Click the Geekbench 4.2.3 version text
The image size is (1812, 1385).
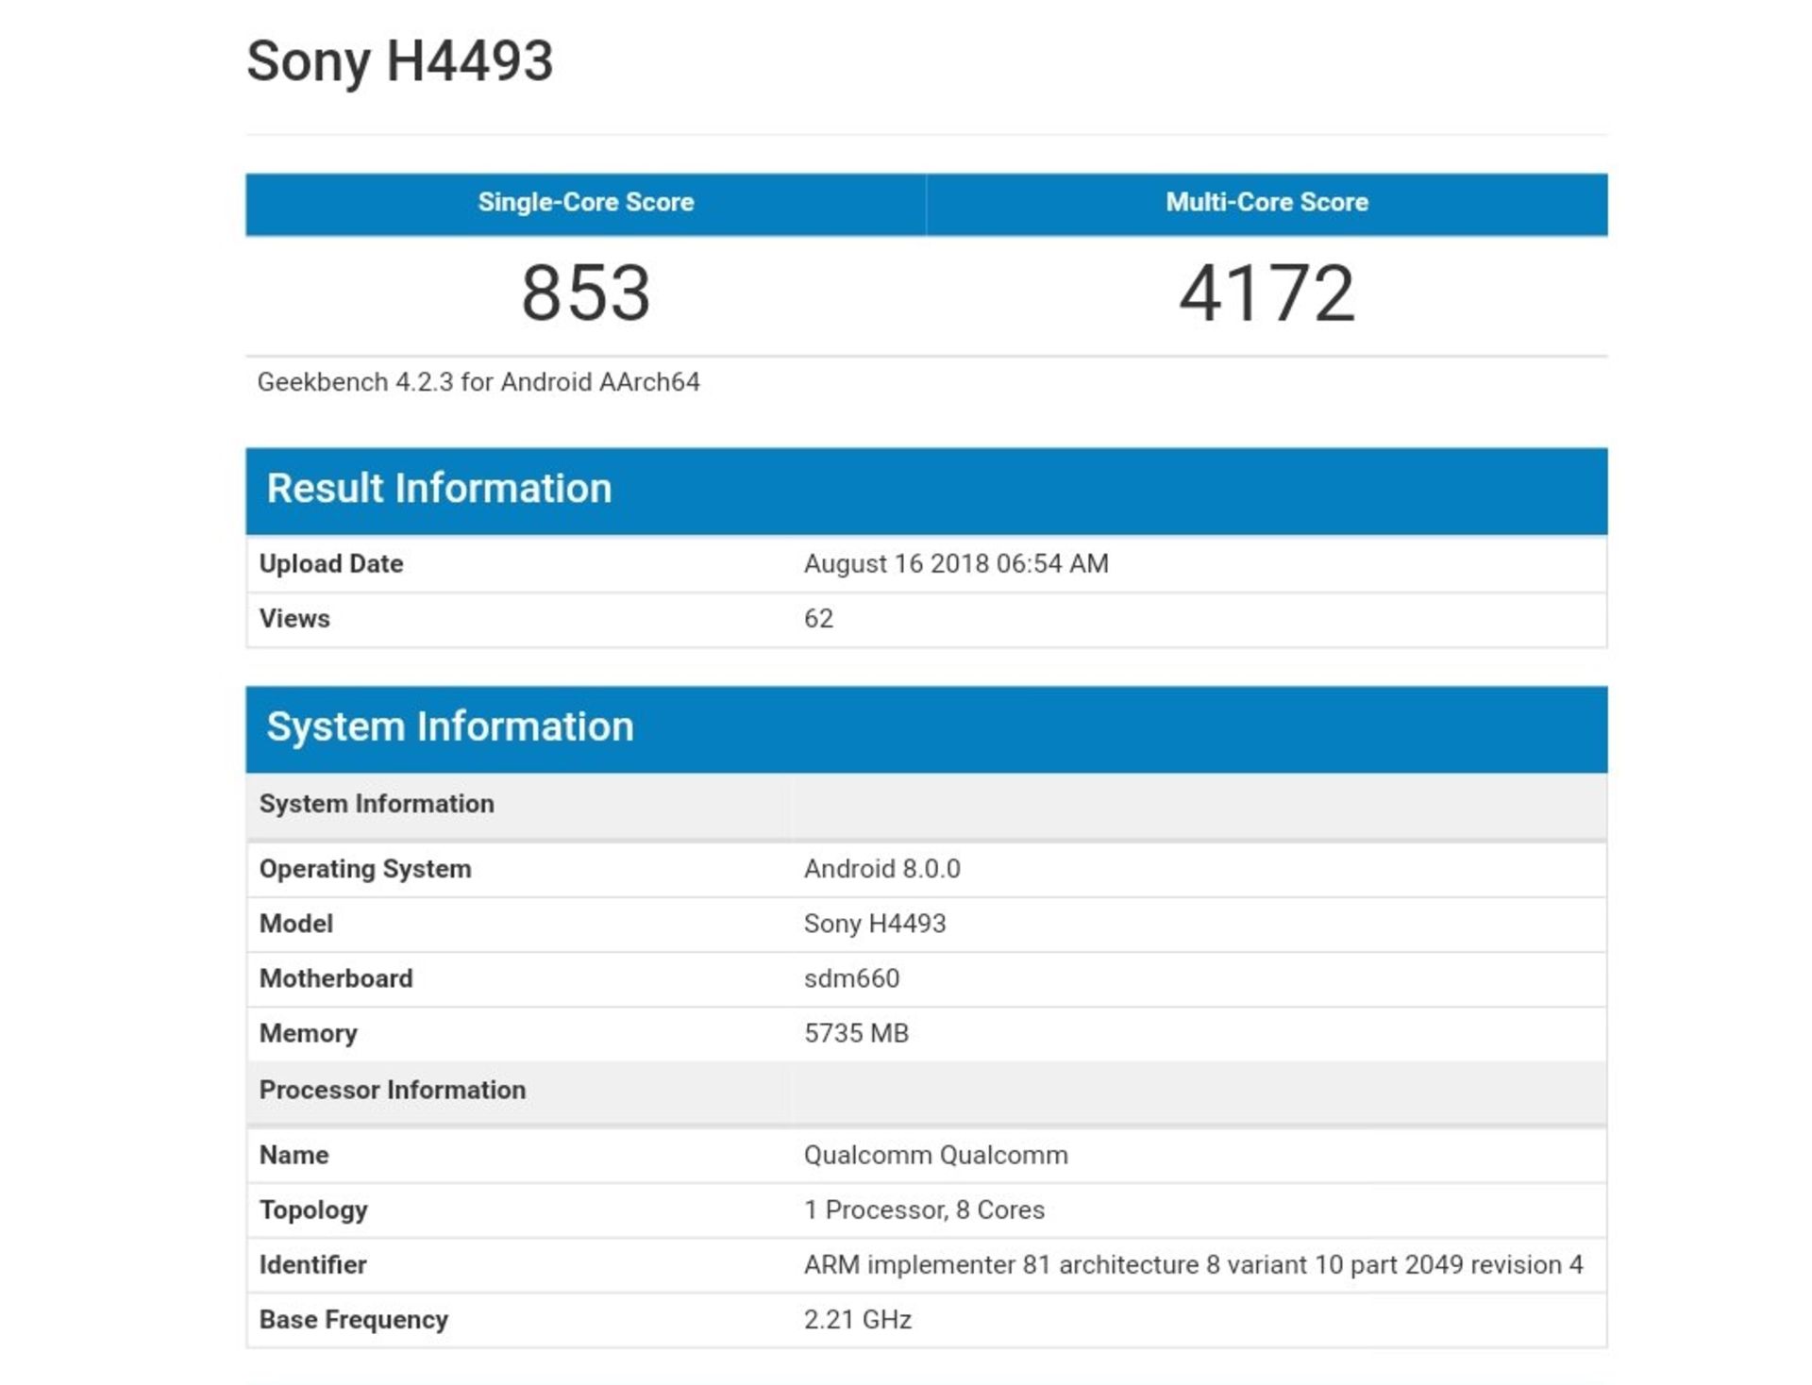tap(478, 382)
